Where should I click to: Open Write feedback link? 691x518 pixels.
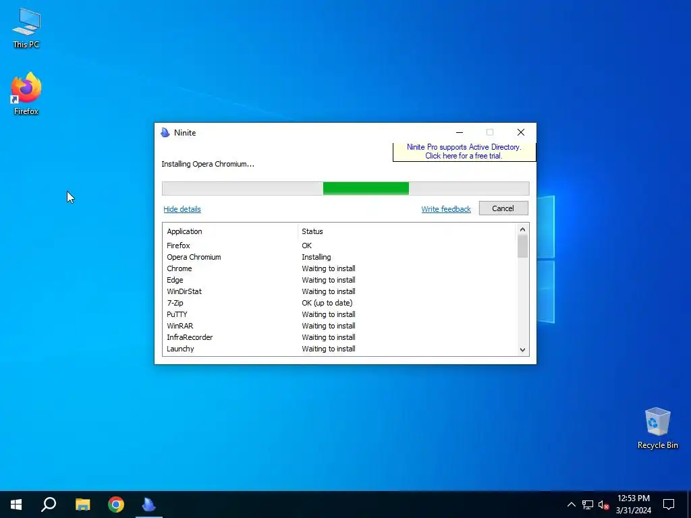click(446, 209)
